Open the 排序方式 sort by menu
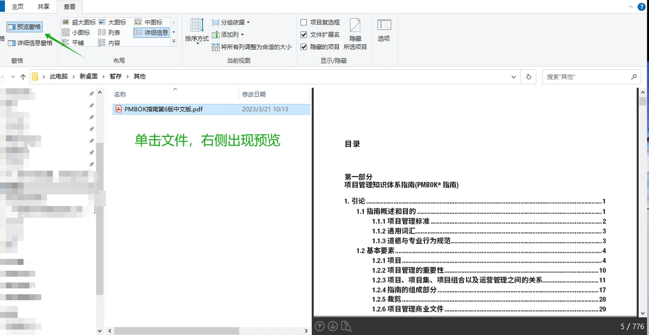 click(x=197, y=32)
